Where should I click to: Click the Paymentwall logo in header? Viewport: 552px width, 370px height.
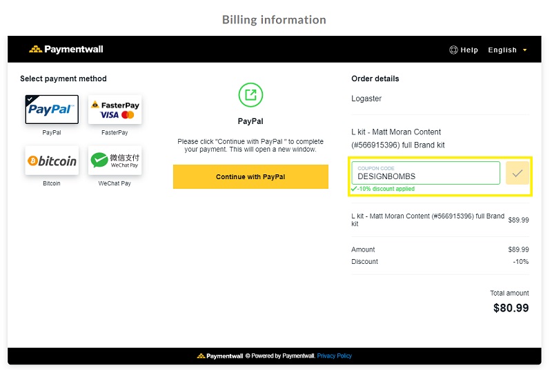coord(66,49)
